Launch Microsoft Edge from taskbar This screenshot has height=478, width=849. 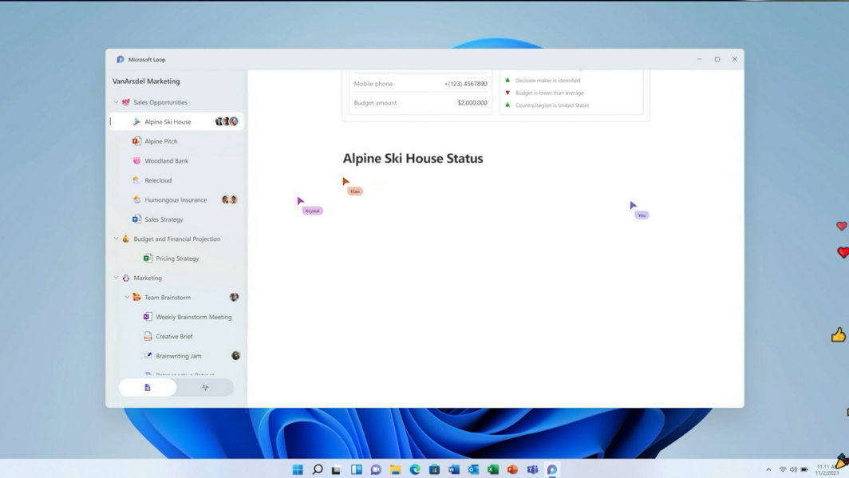coord(415,469)
